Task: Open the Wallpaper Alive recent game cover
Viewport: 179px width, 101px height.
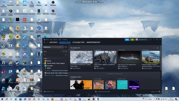Action: [x=134, y=85]
